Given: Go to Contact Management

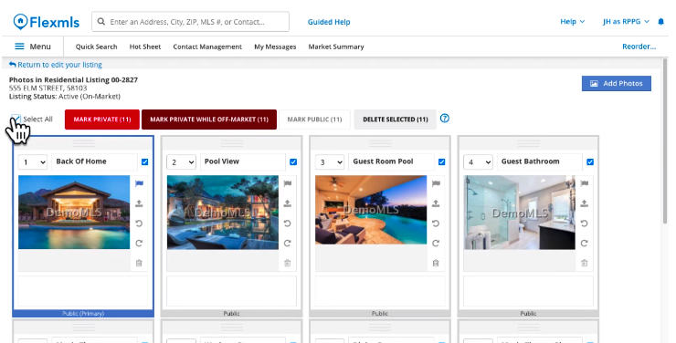Looking at the screenshot, I should (207, 47).
